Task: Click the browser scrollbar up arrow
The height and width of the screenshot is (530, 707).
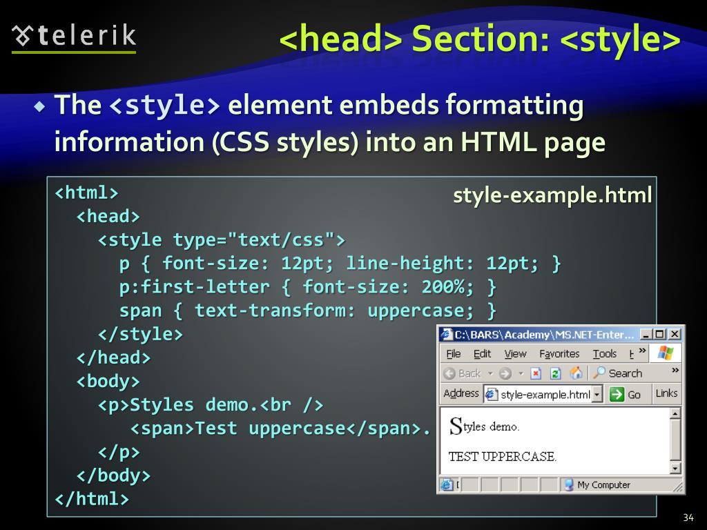Action: click(x=675, y=414)
